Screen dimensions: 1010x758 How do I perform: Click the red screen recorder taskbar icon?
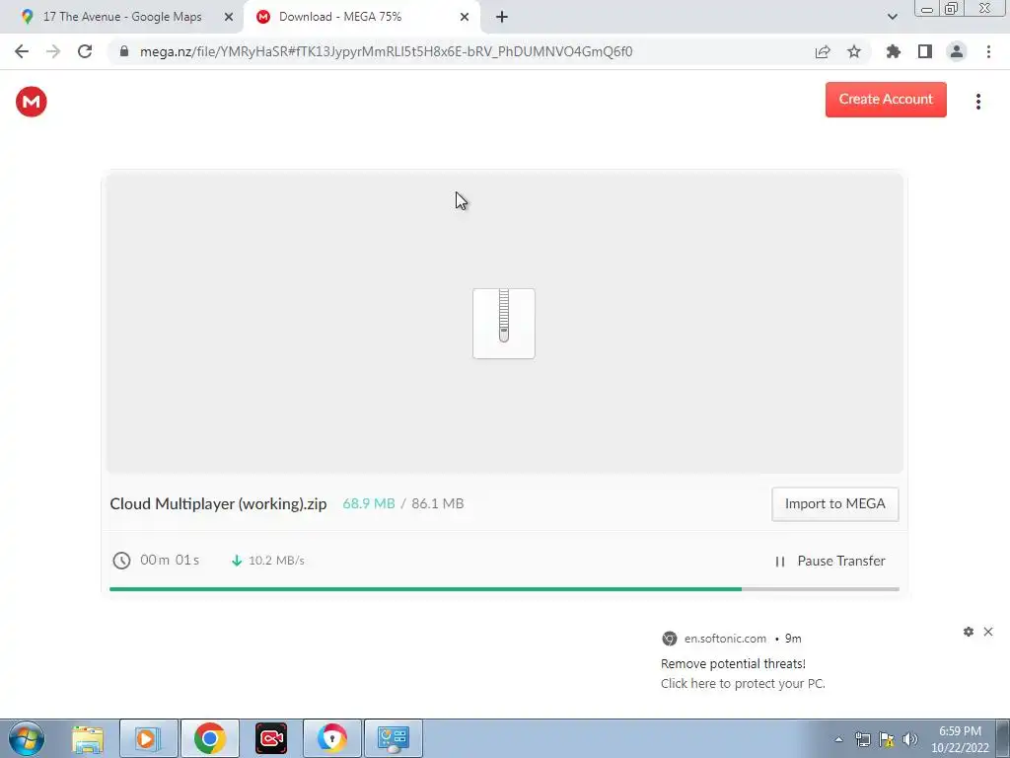271,738
